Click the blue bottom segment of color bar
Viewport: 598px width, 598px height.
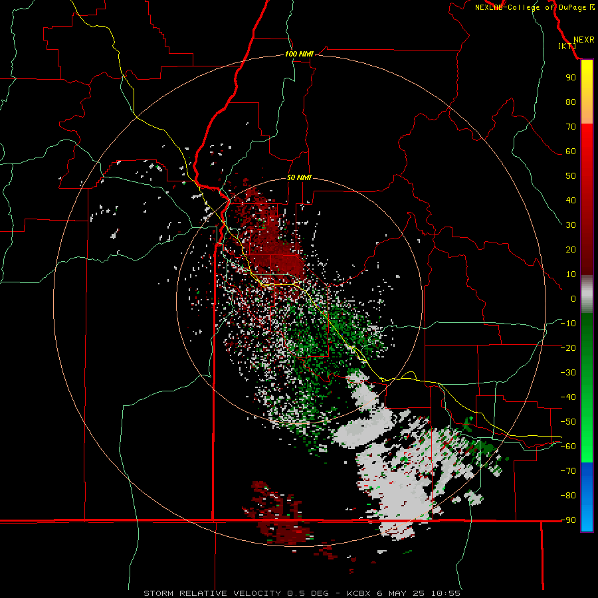tap(587, 497)
